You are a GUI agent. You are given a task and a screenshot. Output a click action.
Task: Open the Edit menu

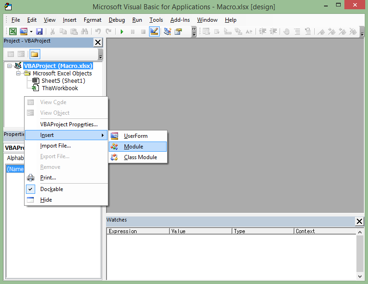[32, 20]
